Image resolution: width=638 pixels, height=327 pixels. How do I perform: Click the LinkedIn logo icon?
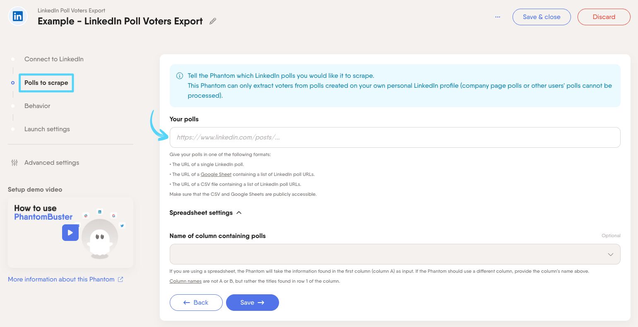point(18,17)
